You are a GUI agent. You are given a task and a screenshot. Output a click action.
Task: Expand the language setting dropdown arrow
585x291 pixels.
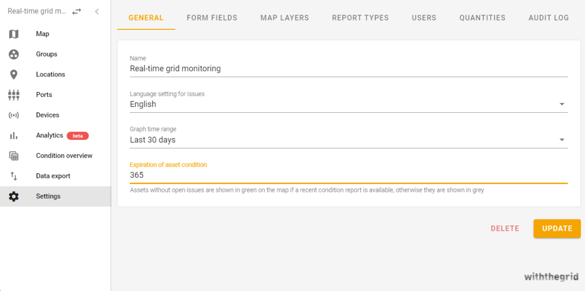click(562, 104)
